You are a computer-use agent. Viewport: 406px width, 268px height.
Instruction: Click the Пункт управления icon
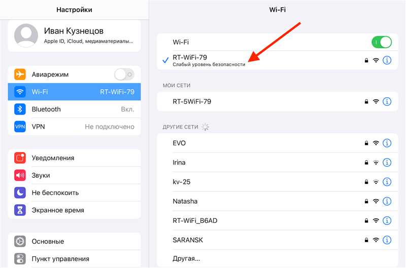click(20, 259)
